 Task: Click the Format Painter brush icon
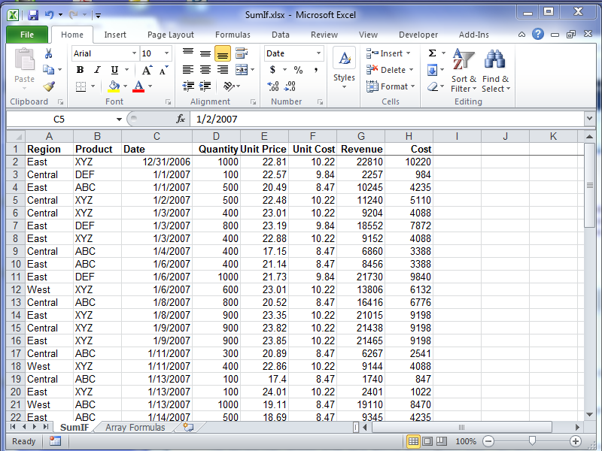tap(49, 86)
